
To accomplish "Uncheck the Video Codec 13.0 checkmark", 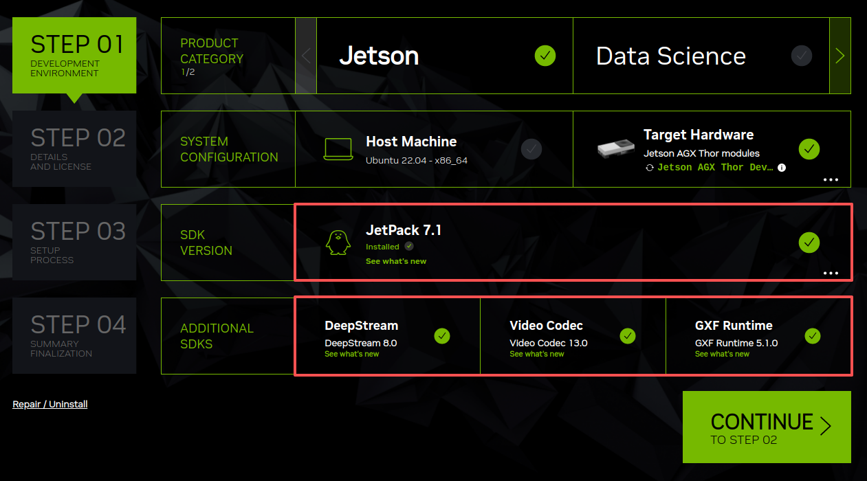I will pos(627,336).
